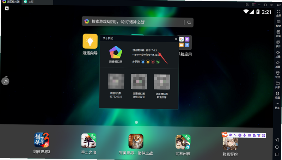Click the home screen page indicator dot
282x160 pixels.
[136, 122]
